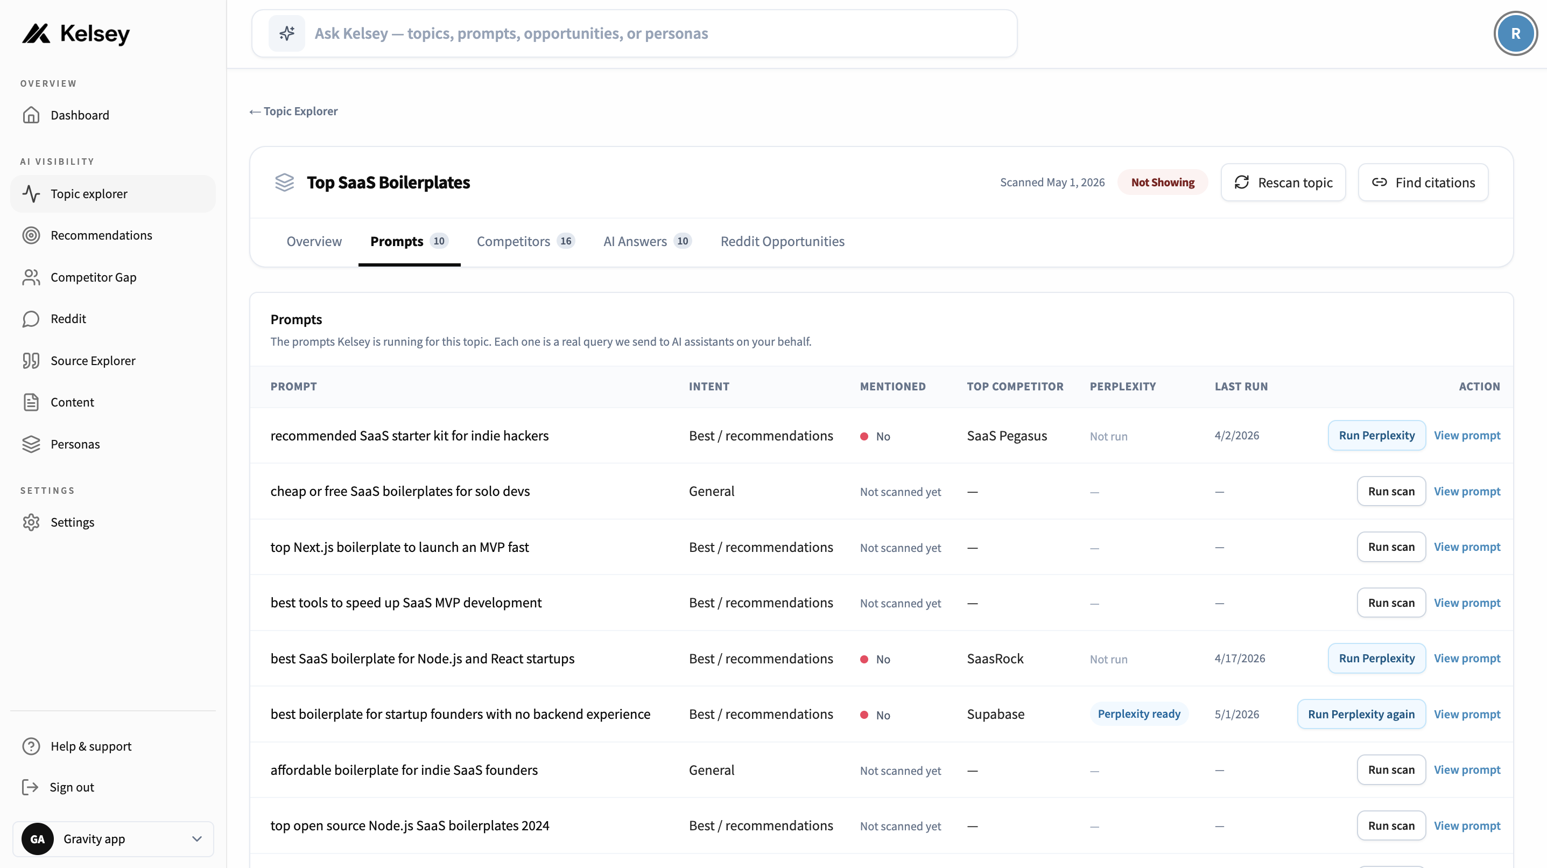Click the link icon in Find citations
The width and height of the screenshot is (1547, 868).
[x=1380, y=182]
